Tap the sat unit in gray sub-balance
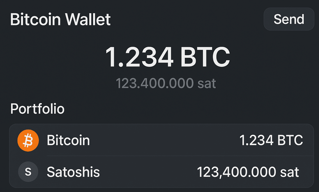 click(x=207, y=84)
